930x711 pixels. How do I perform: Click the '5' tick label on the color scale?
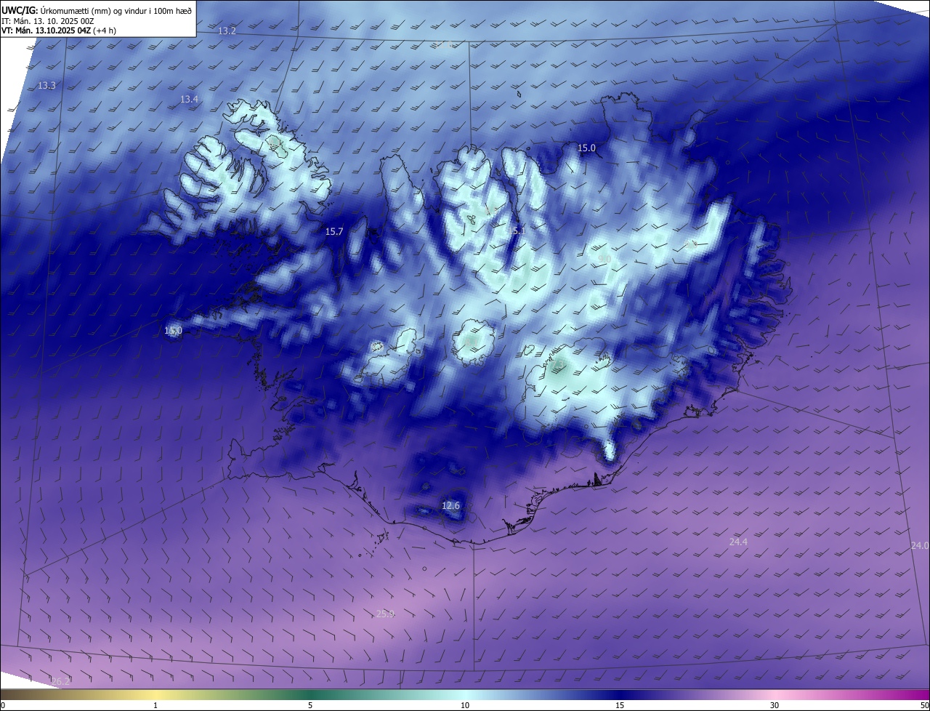tap(310, 705)
